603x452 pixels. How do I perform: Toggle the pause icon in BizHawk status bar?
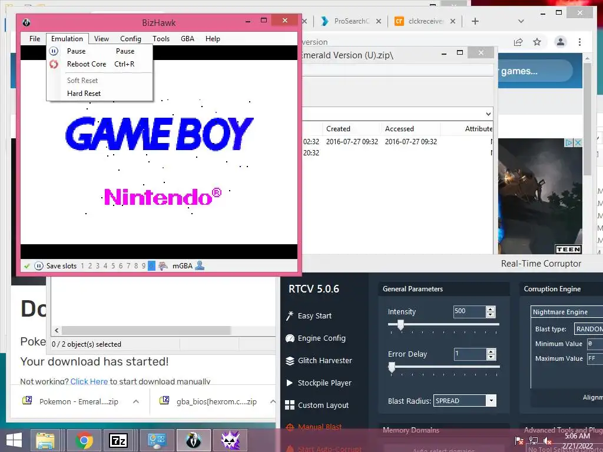point(38,266)
